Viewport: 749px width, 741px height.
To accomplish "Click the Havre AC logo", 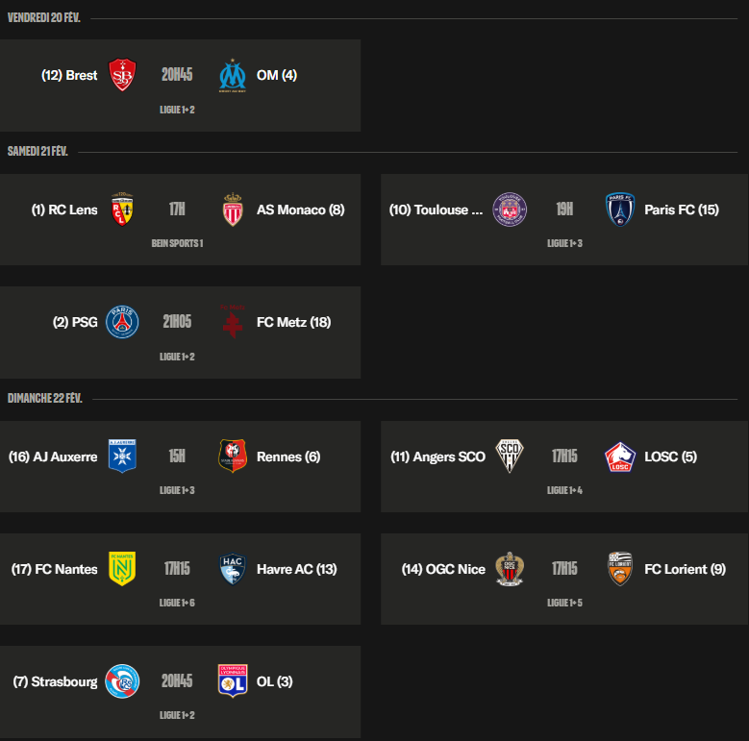I will click(233, 569).
